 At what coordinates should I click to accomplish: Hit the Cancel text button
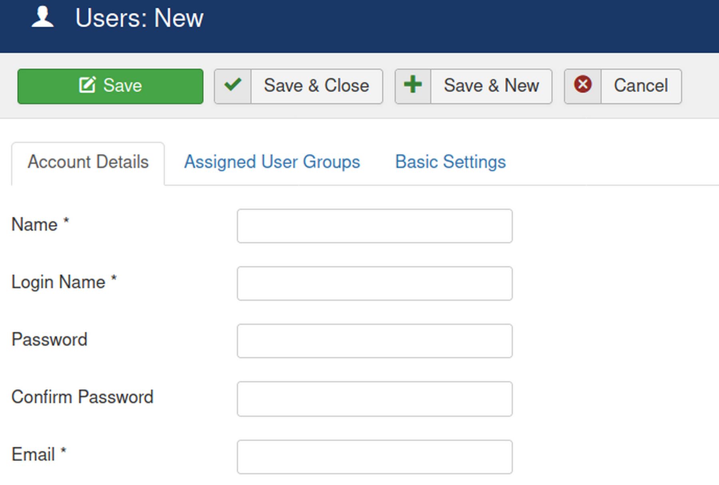point(641,86)
